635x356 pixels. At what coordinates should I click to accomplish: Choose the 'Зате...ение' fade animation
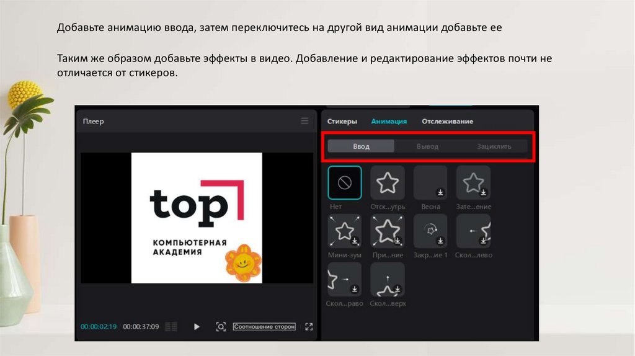(x=473, y=183)
